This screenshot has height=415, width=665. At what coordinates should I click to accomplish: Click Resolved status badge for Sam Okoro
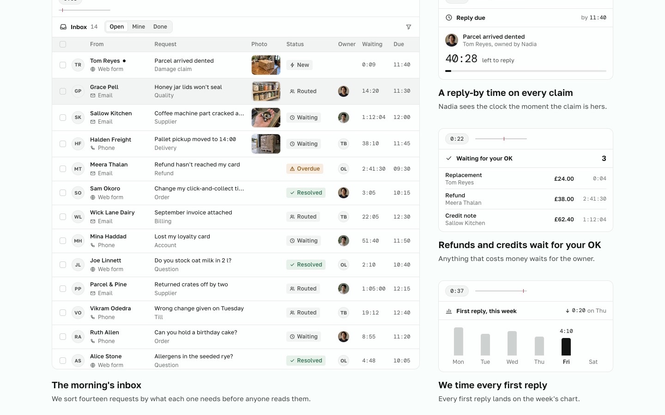coord(306,193)
